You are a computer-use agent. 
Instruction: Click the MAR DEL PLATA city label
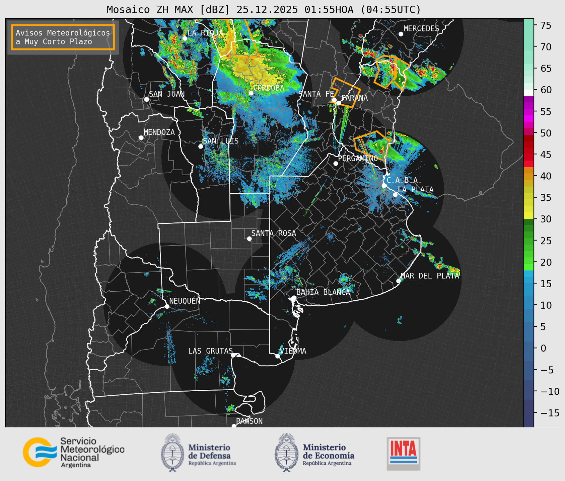(430, 276)
